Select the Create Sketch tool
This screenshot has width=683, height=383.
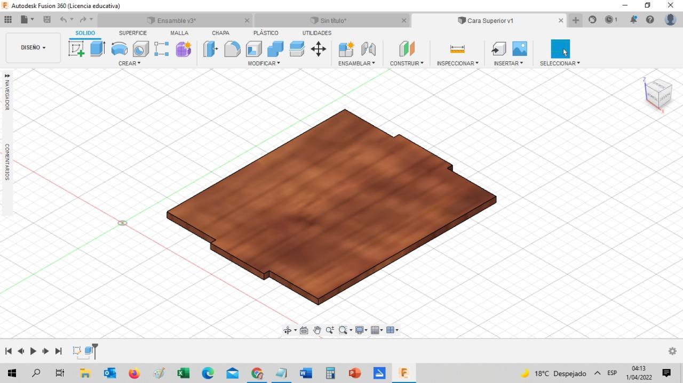pyautogui.click(x=76, y=49)
